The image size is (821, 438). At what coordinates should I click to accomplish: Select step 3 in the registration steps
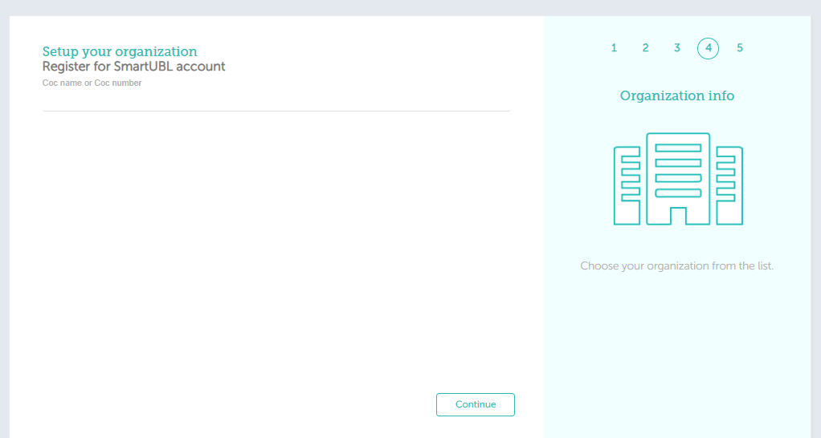[x=676, y=48]
